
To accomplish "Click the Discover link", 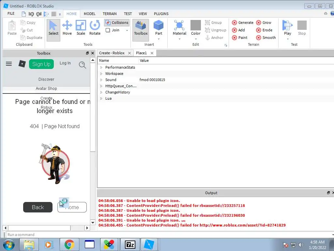I will click(46, 79).
